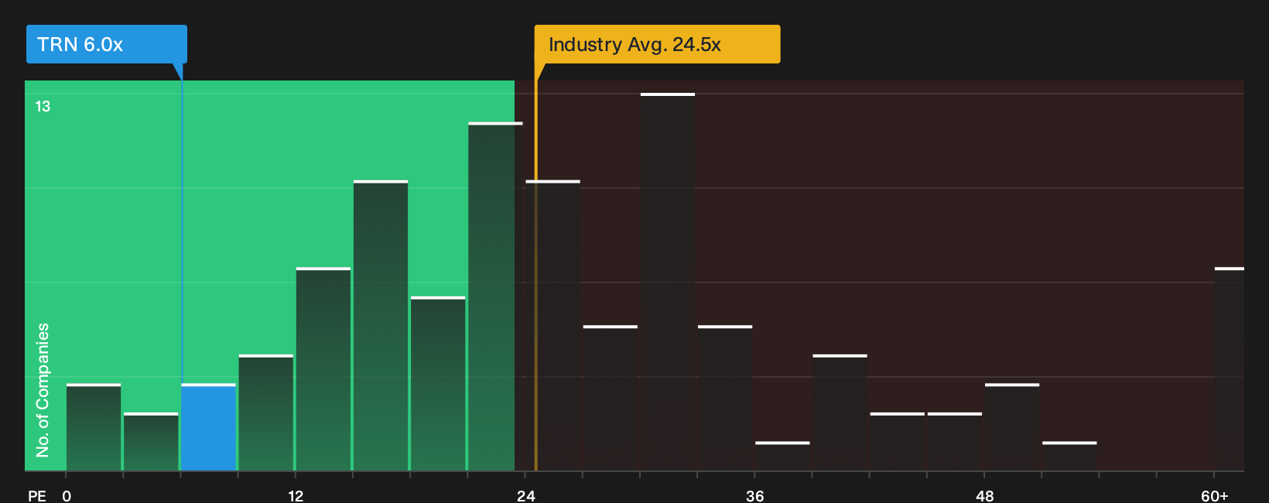Click the 60+ PE bar at far right

(1230, 369)
